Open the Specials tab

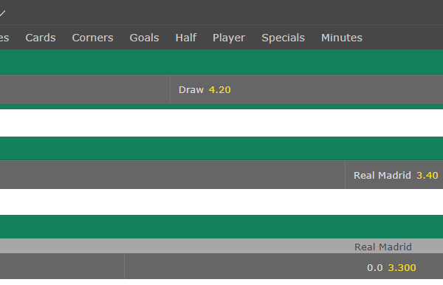(283, 38)
